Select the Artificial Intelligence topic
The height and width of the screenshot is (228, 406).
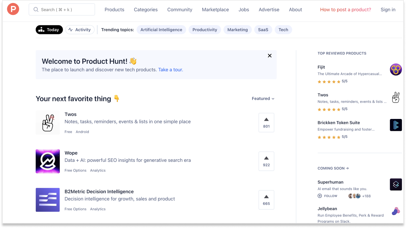(x=161, y=30)
